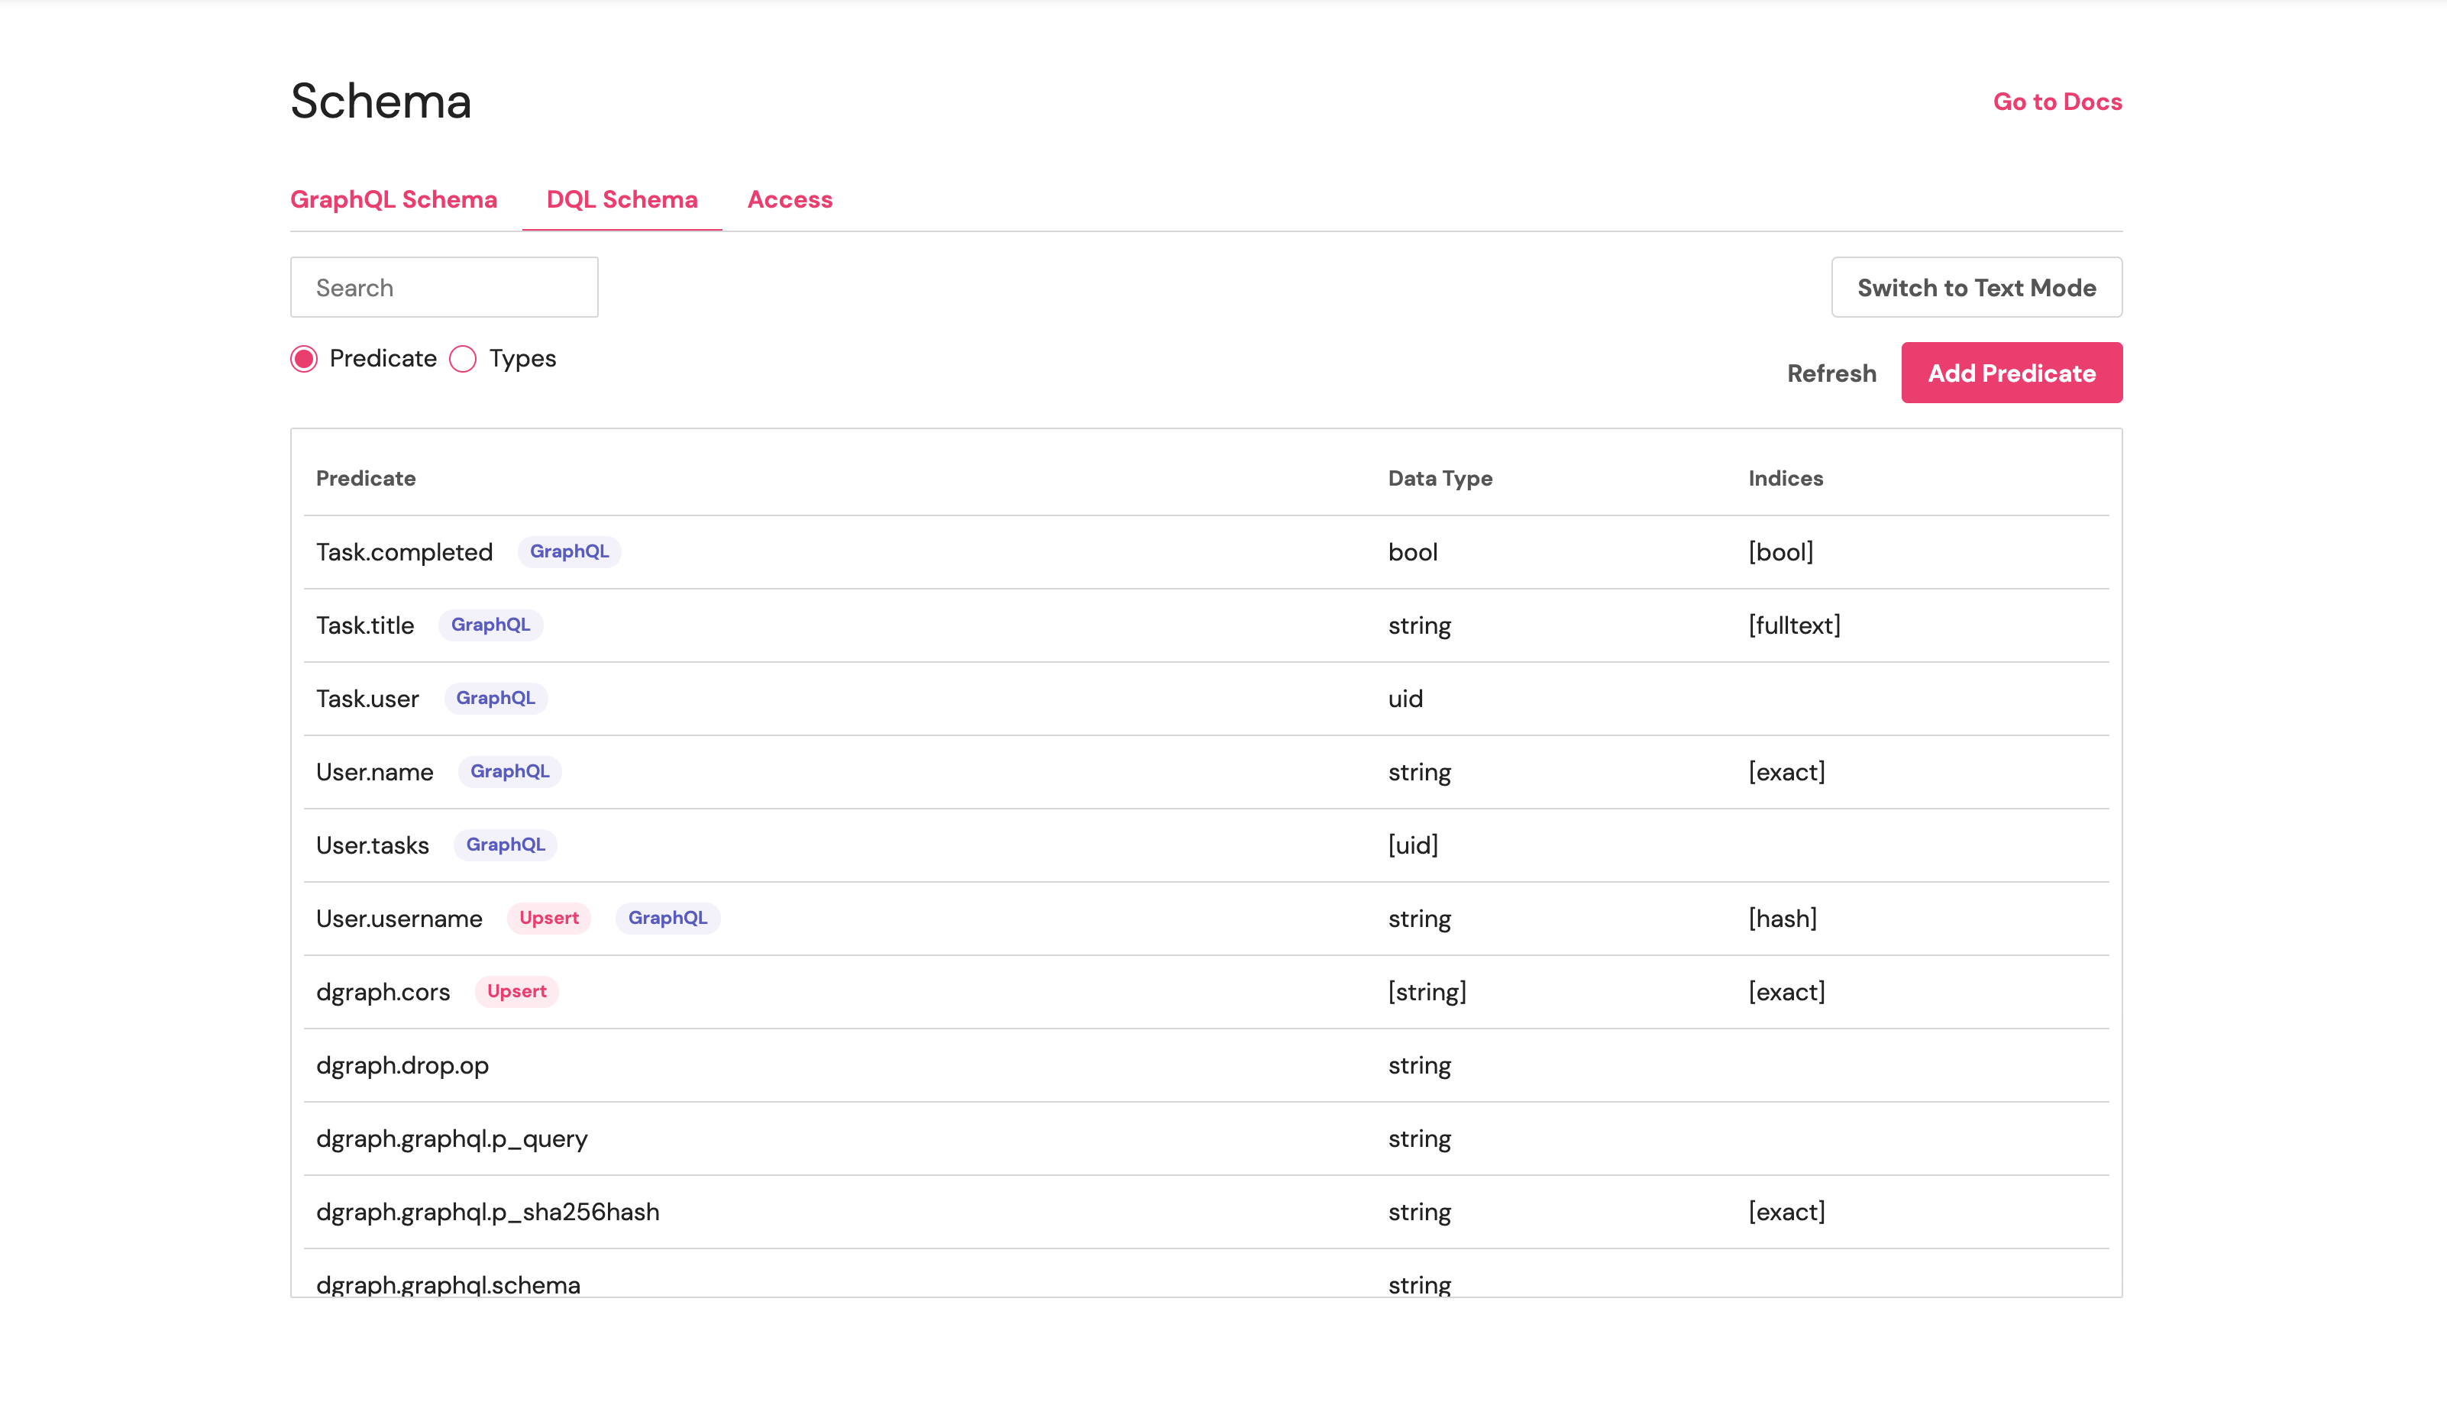This screenshot has height=1405, width=2447.
Task: Open the Task.title predicate row
Action: pyautogui.click(x=1206, y=625)
